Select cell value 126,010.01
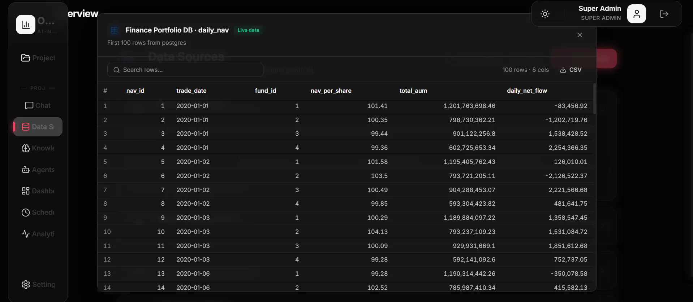693x302 pixels. pos(571,162)
